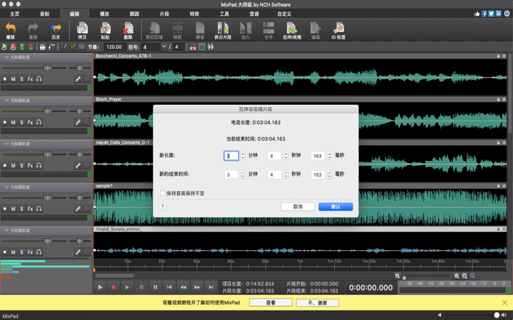Click the Stretch/Shrink (拉伸/收缩) toolbar icon

pyautogui.click(x=292, y=29)
